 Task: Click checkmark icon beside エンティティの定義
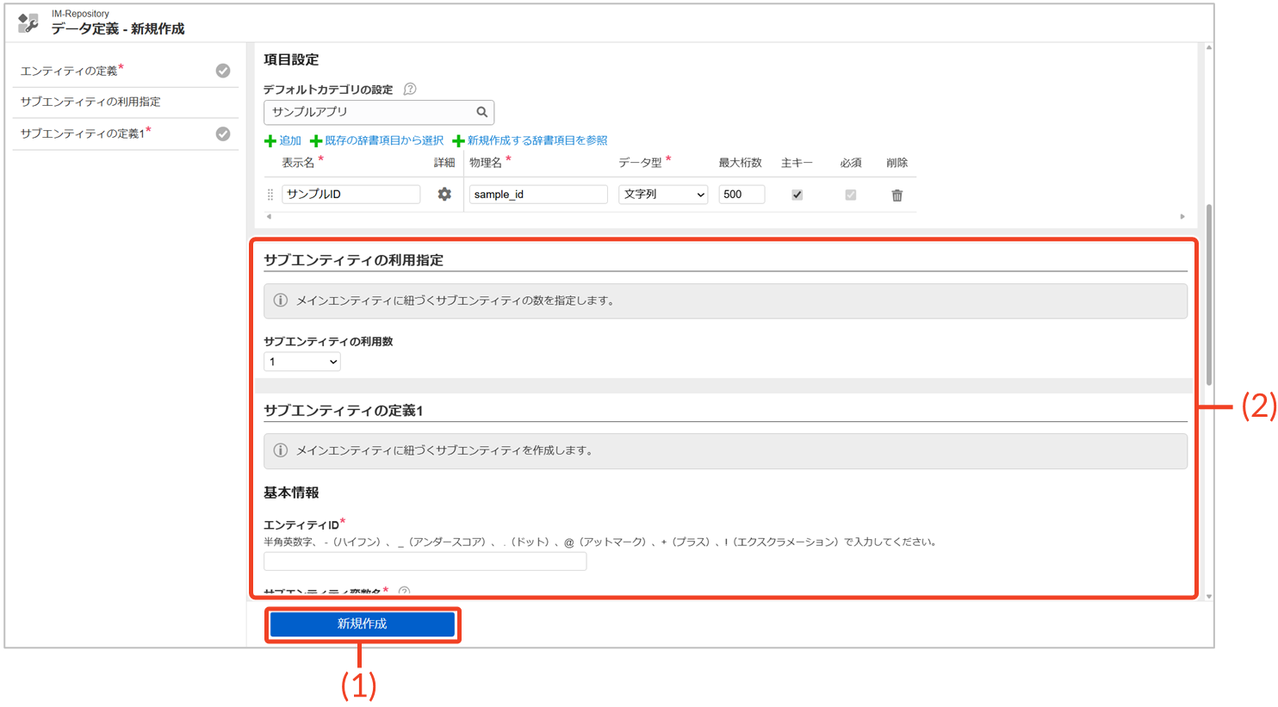(223, 71)
